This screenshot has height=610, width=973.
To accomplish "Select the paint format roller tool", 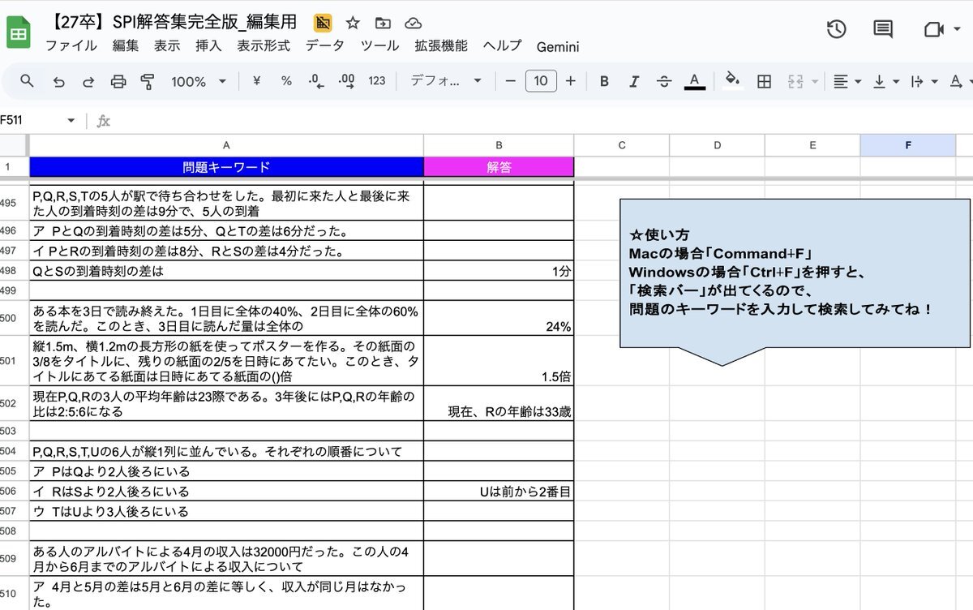I will [x=148, y=81].
